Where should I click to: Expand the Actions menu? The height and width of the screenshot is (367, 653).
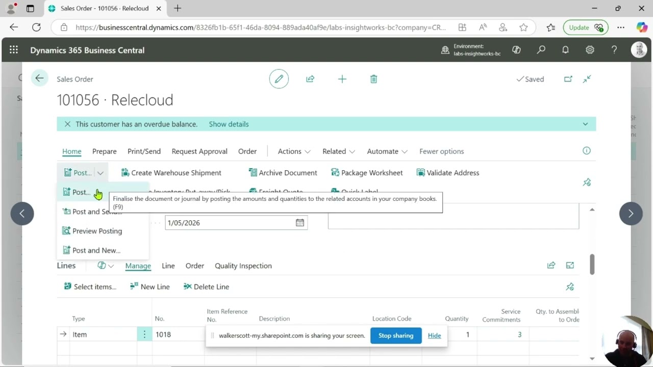pos(294,151)
